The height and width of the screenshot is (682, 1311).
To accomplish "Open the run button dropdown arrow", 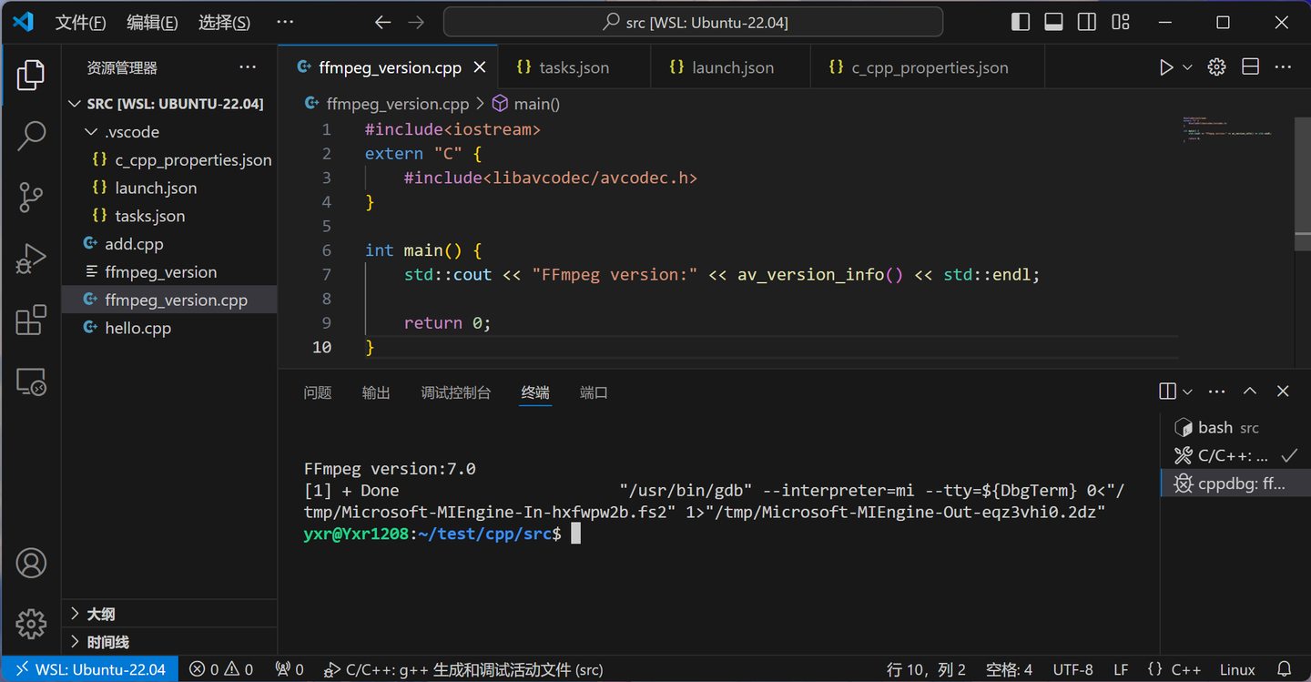I will pyautogui.click(x=1187, y=67).
